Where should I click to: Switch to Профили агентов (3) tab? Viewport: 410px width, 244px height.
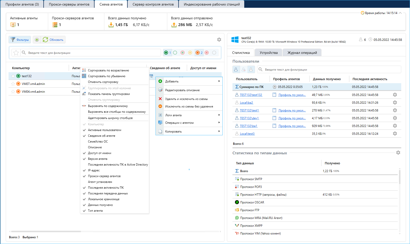22,4
